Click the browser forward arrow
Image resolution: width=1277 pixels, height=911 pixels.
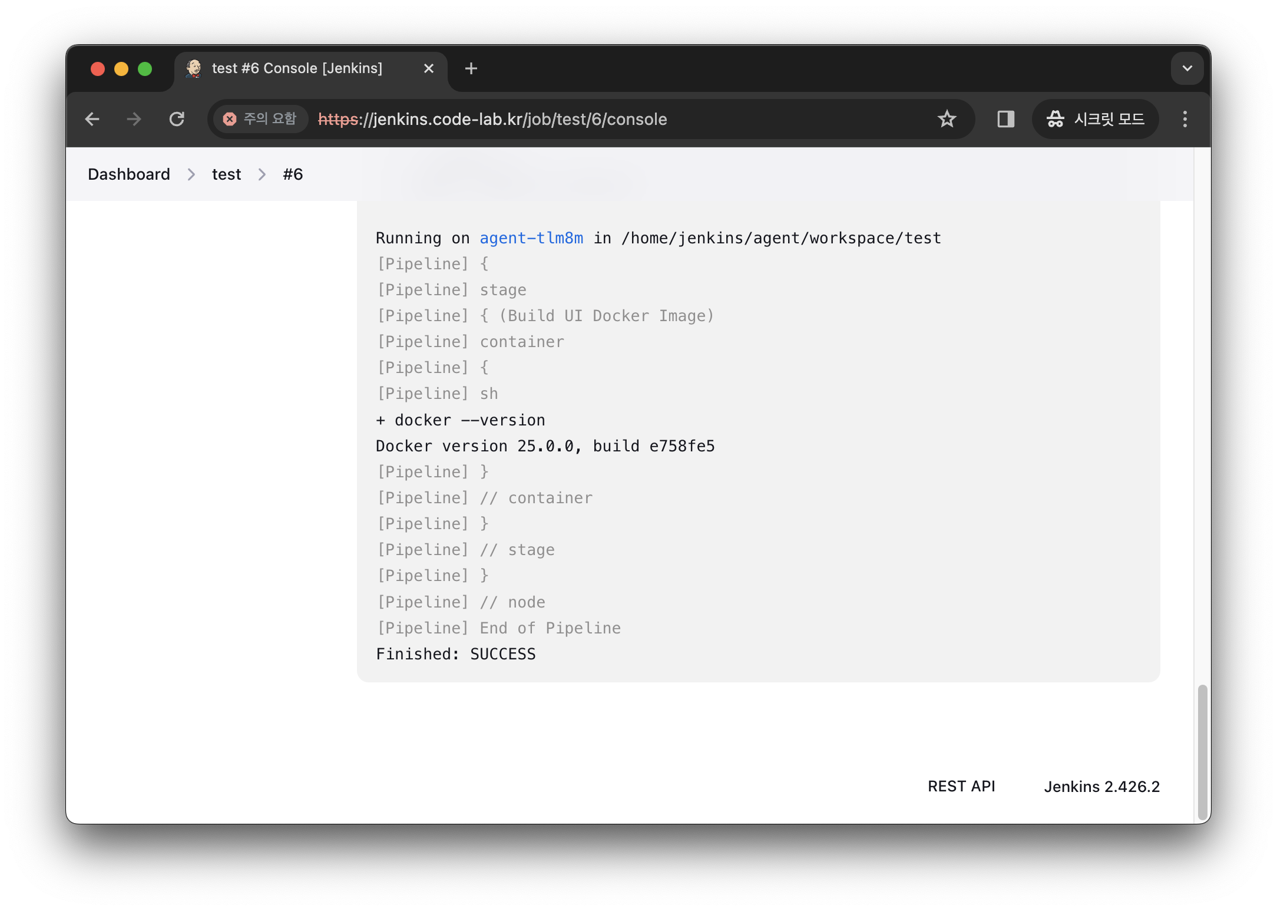(134, 119)
